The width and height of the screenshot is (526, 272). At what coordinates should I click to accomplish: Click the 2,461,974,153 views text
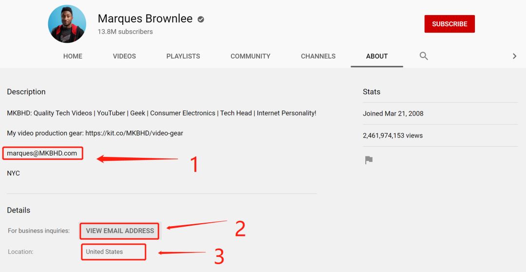click(393, 136)
